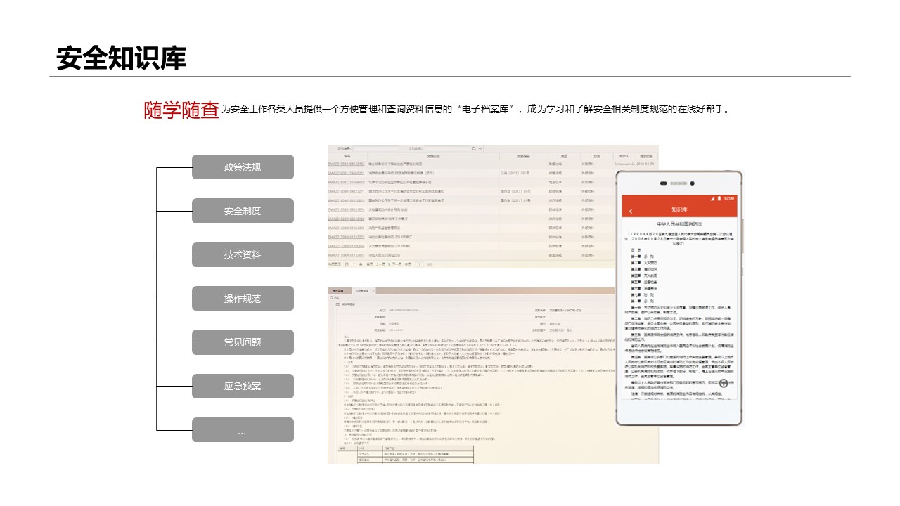Viewport: 900px width, 506px height.
Task: Tap the signal icon in phone status bar
Action: [712, 199]
